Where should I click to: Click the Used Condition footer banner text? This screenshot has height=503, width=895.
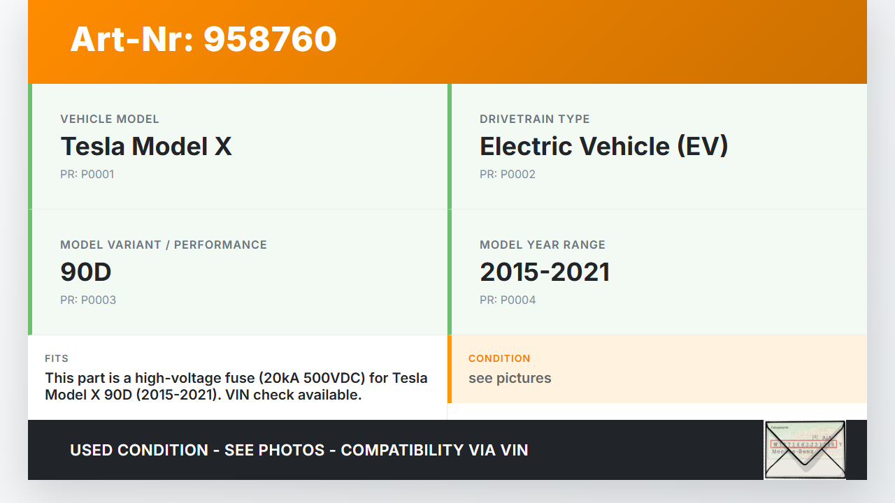(299, 450)
